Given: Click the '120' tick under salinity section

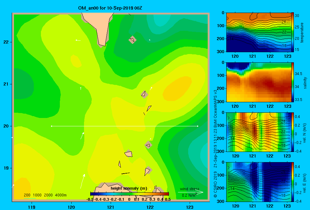Looking at the screenshot, I should 235,106.
